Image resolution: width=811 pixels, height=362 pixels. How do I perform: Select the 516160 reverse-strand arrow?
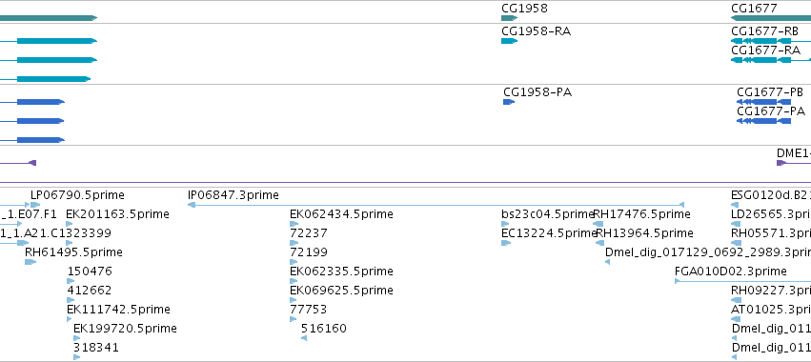[304, 338]
